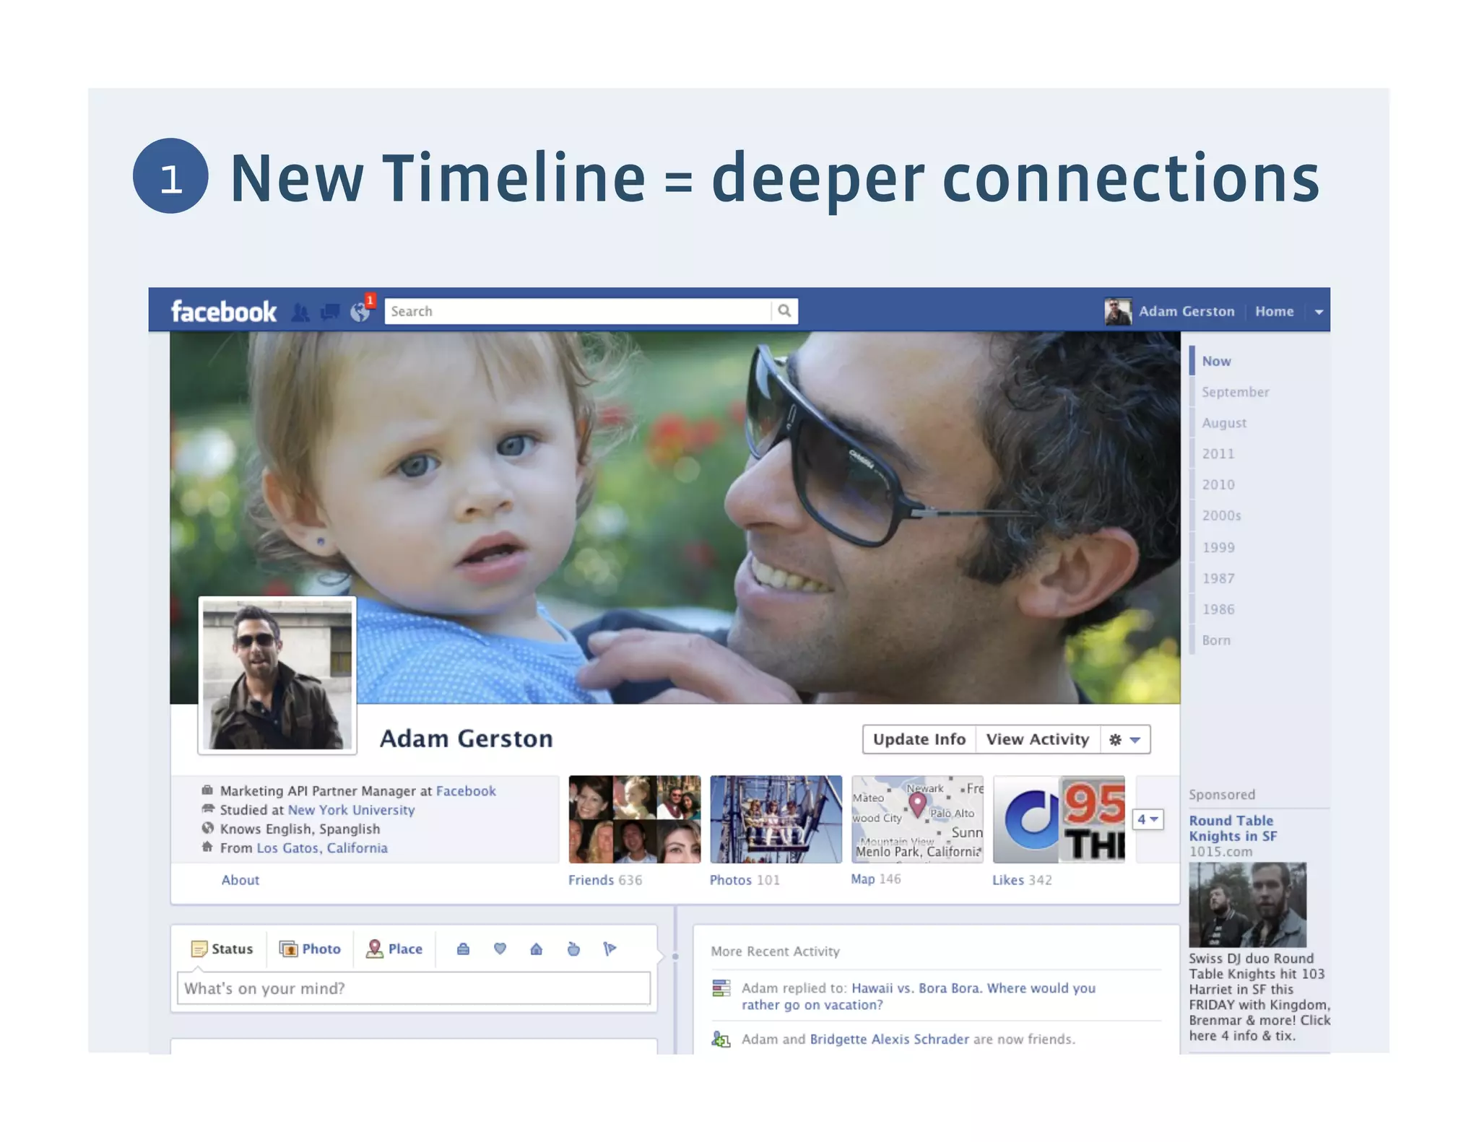
Task: Open the Photos ferris wheel thumbnail
Action: coord(776,819)
